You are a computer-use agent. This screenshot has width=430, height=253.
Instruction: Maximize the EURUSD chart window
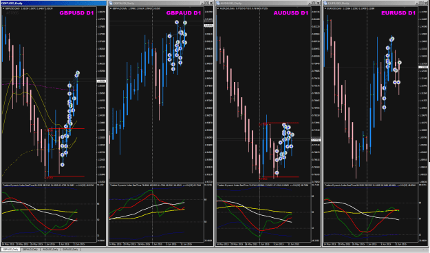pyautogui.click(x=422, y=3)
